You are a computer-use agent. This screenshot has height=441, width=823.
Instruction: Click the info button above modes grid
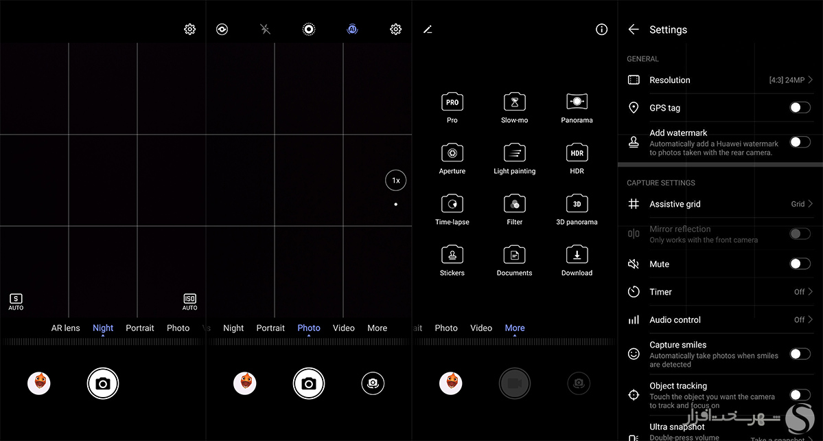[x=602, y=30]
